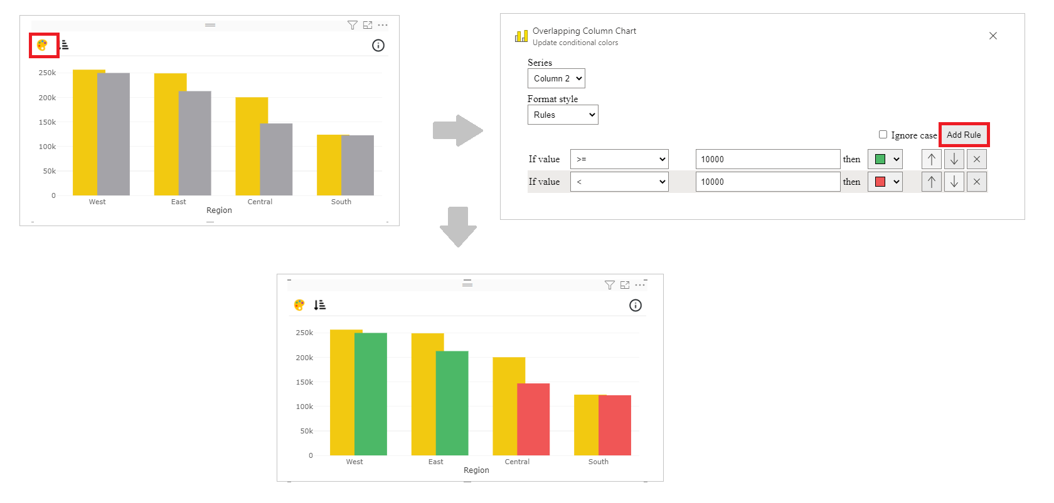Open the Series dropdown showing Column 2
Viewport: 1054px width, 503px height.
(556, 78)
